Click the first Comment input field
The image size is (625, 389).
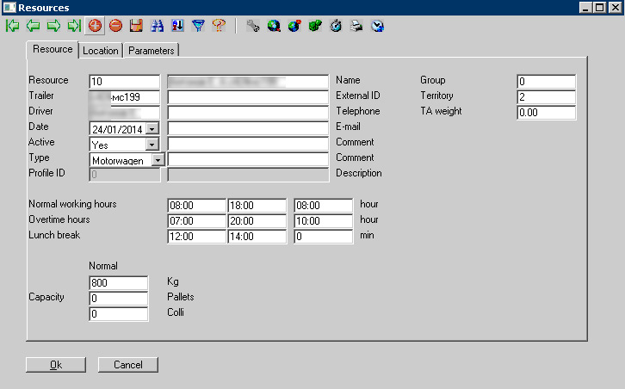(x=248, y=144)
